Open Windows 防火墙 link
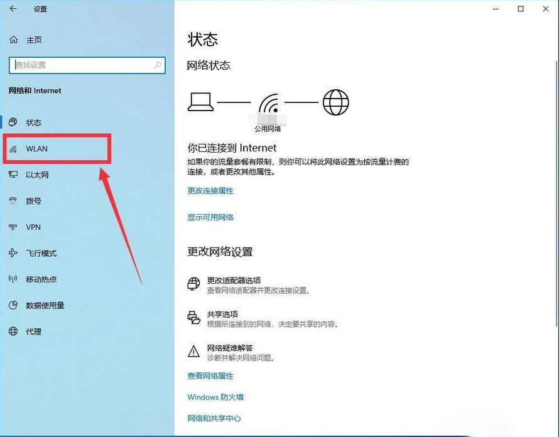 [215, 397]
